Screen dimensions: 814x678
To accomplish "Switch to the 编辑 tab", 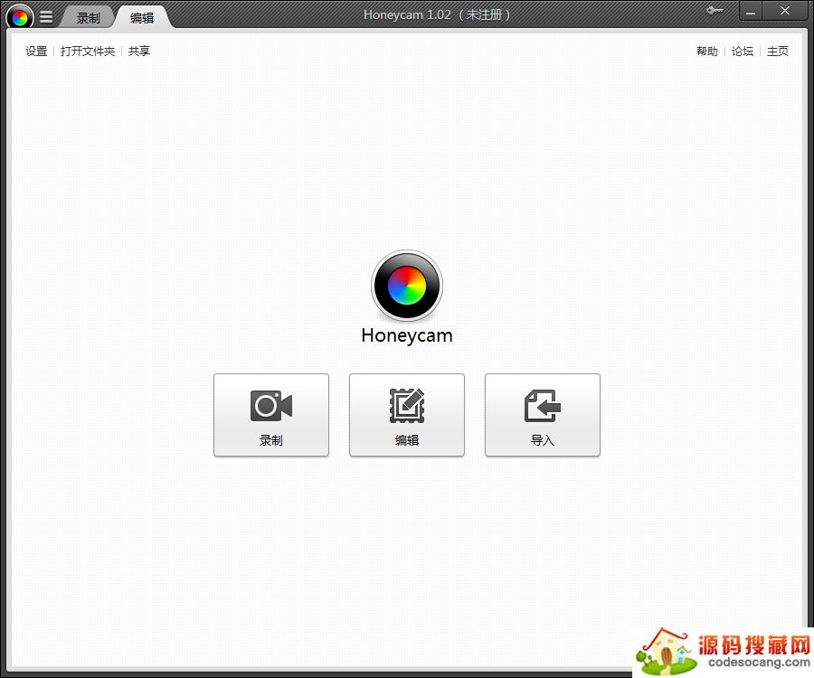I will (x=142, y=18).
